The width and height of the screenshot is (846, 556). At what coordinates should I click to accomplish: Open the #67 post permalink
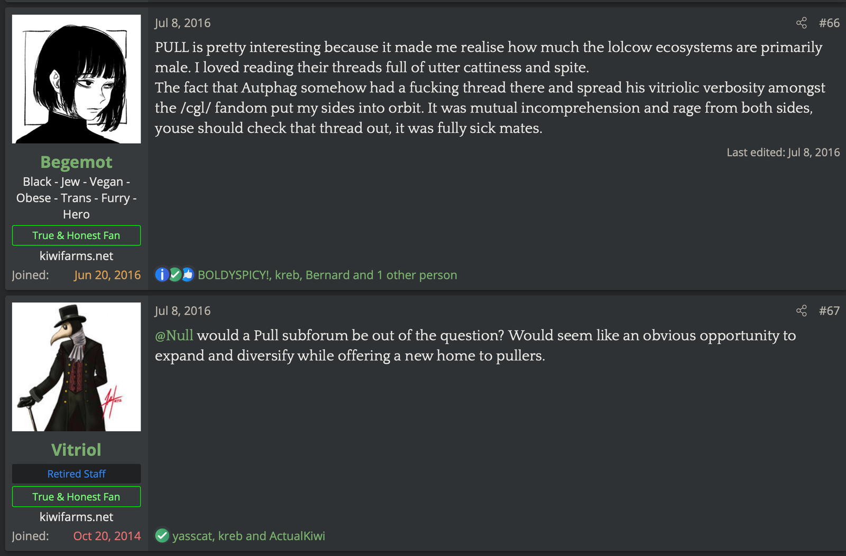[829, 311]
